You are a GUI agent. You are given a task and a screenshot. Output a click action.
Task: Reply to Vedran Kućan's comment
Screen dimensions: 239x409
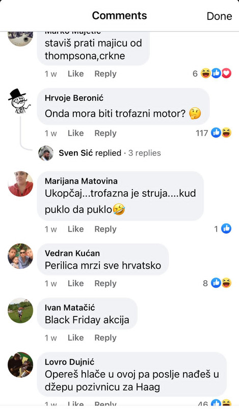(x=105, y=283)
